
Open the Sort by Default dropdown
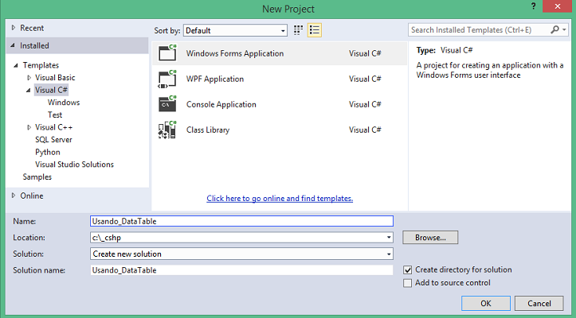tap(235, 30)
